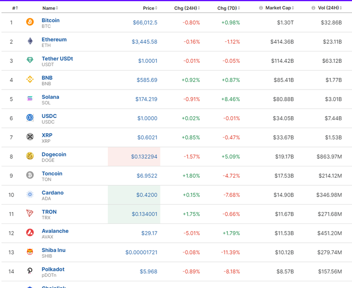Sort table by rank number column
Image resolution: width=352 pixels, height=288 pixels.
(x=15, y=8)
